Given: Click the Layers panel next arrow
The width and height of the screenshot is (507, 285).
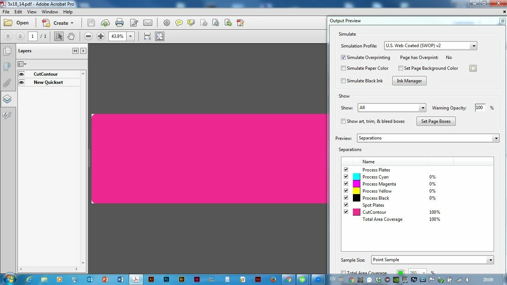Looking at the screenshot, I should [83, 51].
